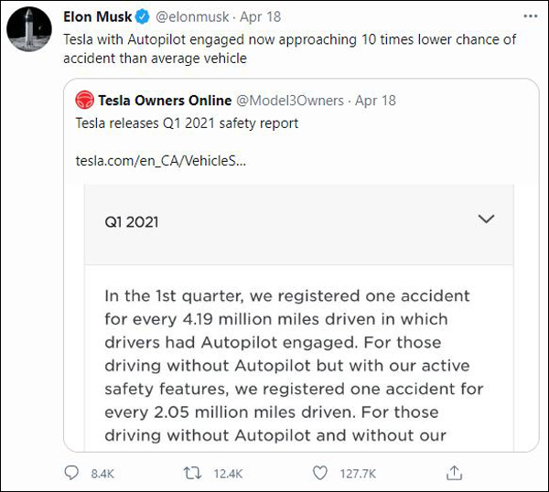The width and height of the screenshot is (549, 492).
Task: Click the retweet arrows icon
Action: click(x=194, y=473)
